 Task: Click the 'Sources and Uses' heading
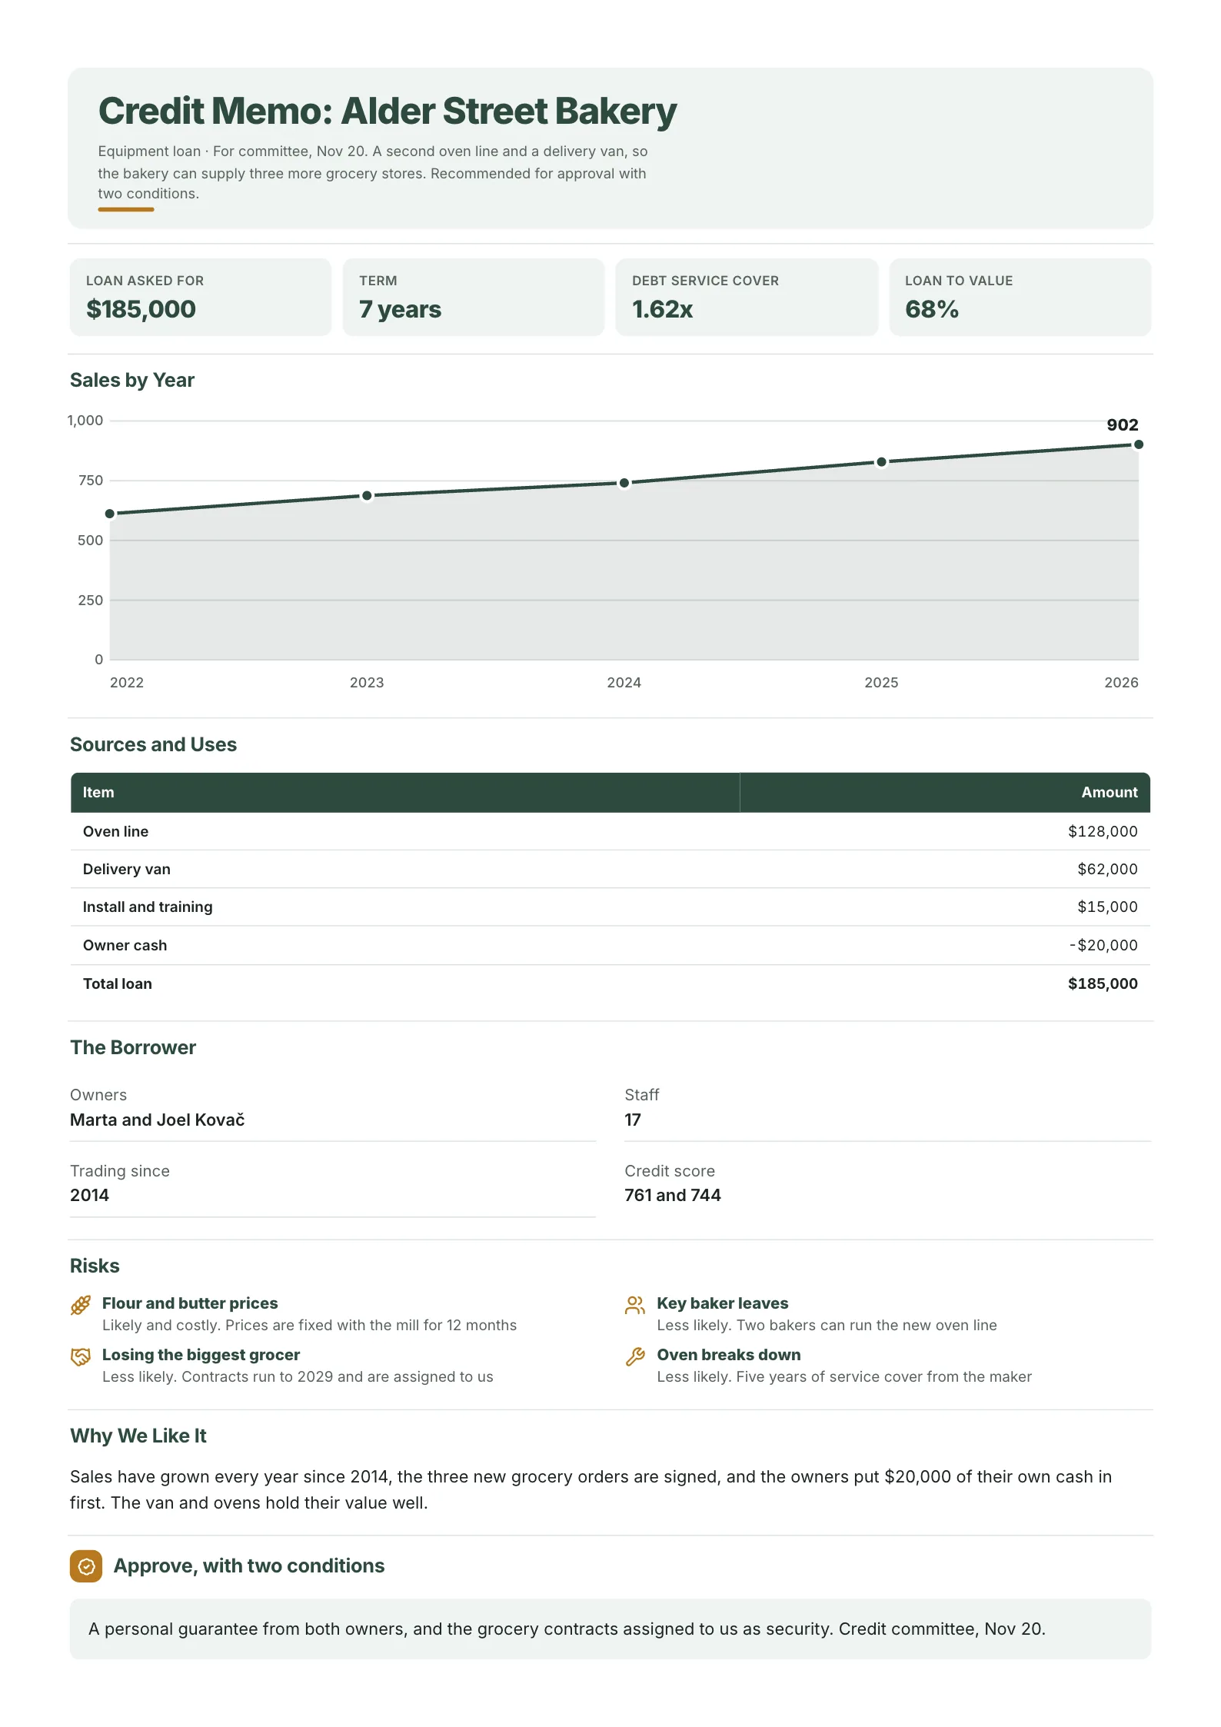click(x=153, y=744)
